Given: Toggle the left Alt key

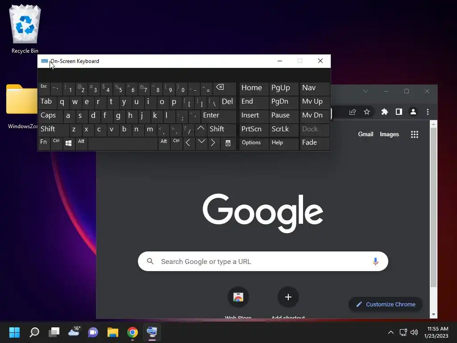Looking at the screenshot, I should click(x=81, y=143).
